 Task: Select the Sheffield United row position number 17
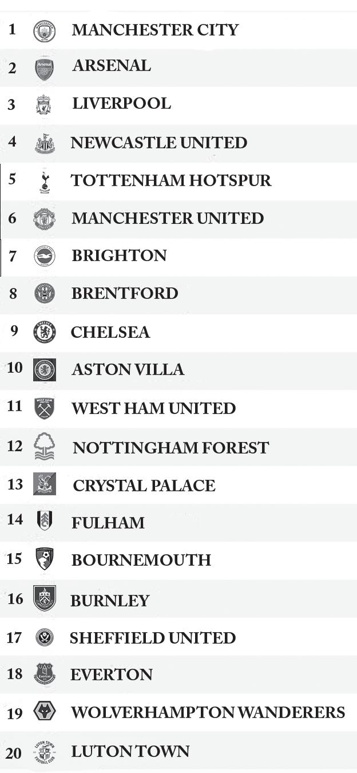[x=14, y=637]
